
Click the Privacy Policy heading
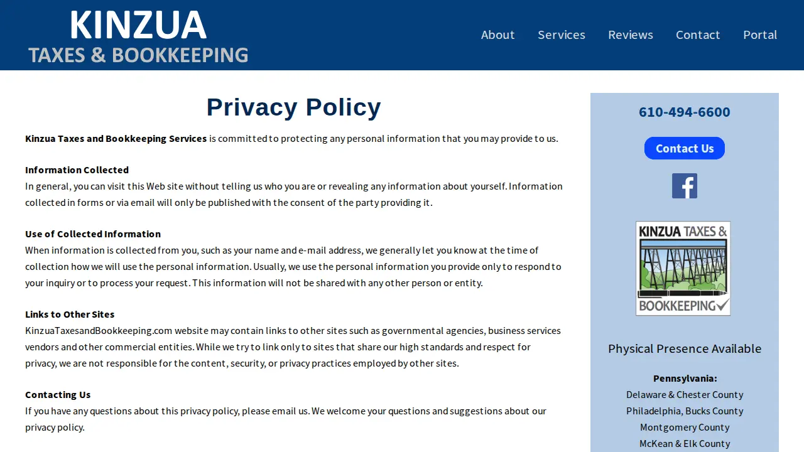click(294, 107)
